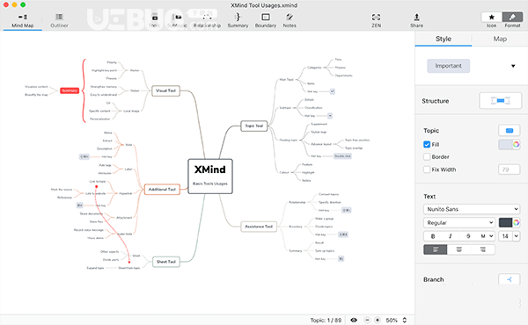The image size is (528, 325).
Task: Select the Hyperlink subtopic
Action: click(126, 193)
